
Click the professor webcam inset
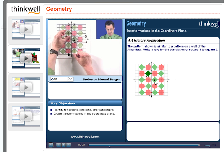(110, 29)
